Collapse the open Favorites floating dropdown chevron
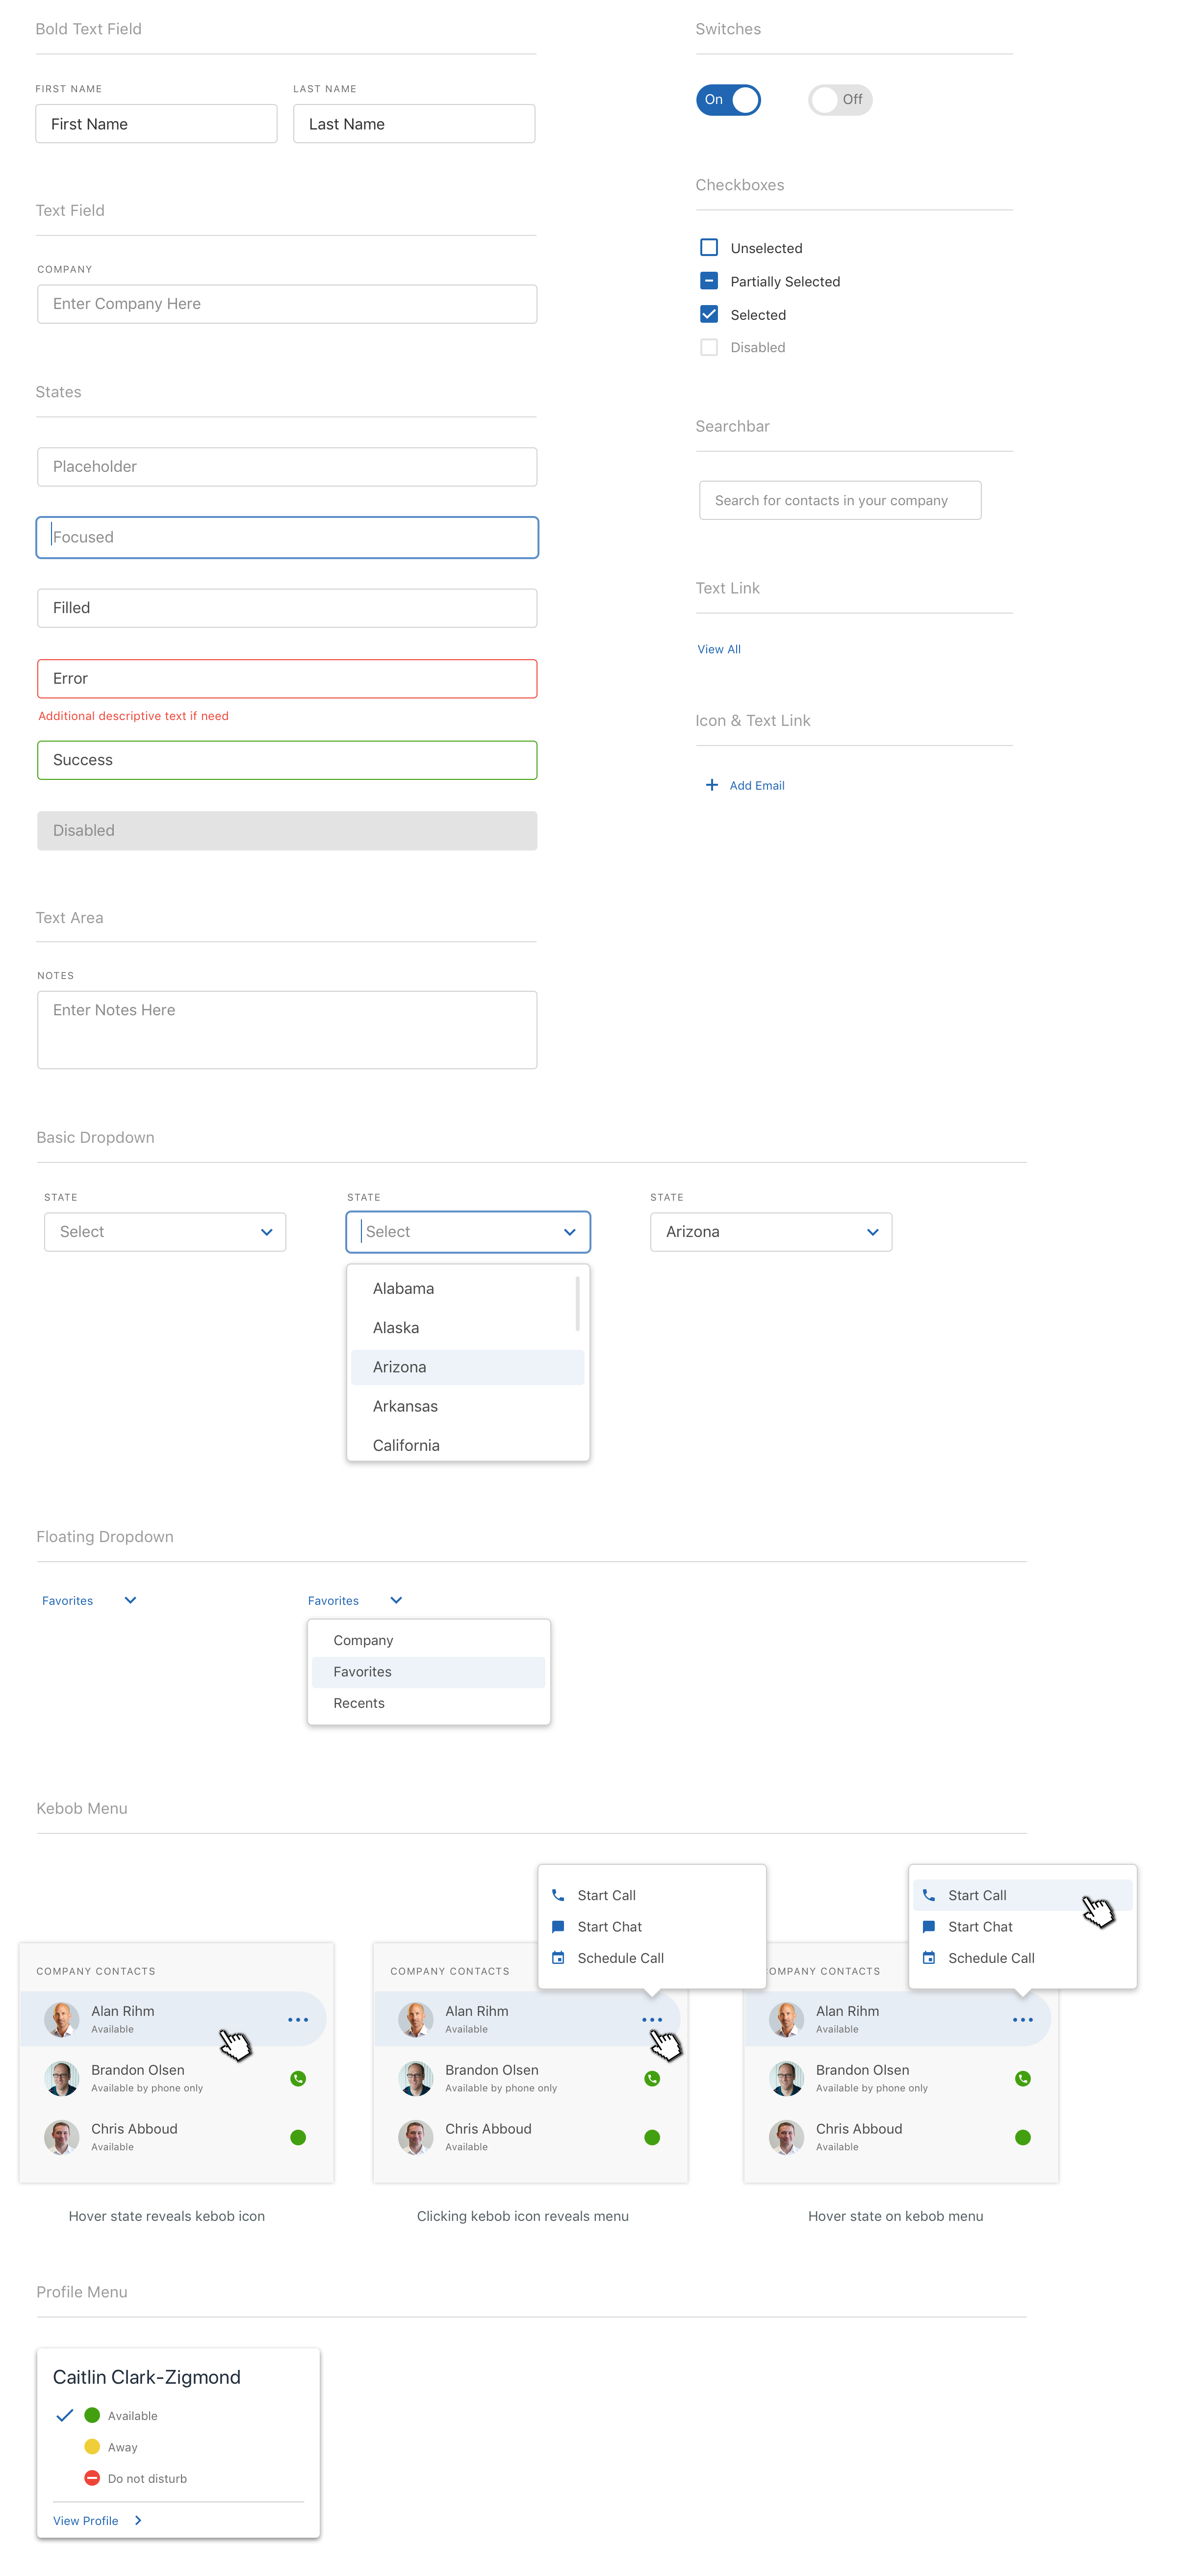The image size is (1177, 2576). pos(396,1601)
